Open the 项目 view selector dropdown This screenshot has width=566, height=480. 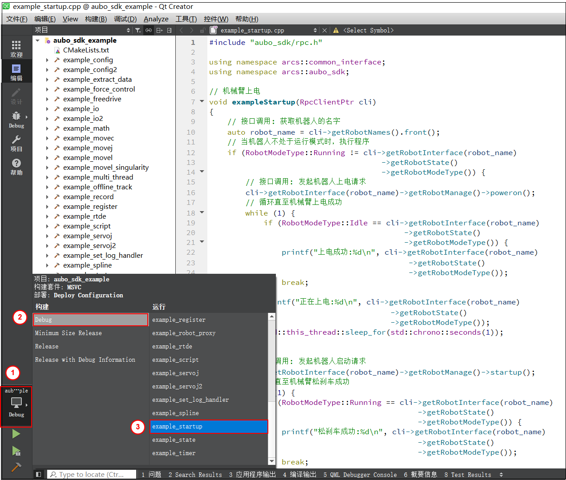point(83,30)
